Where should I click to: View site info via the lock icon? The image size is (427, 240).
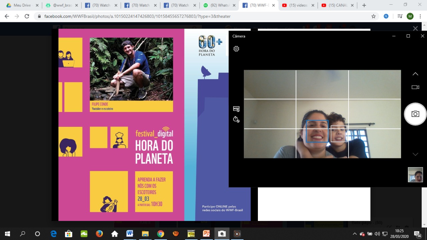(x=39, y=16)
